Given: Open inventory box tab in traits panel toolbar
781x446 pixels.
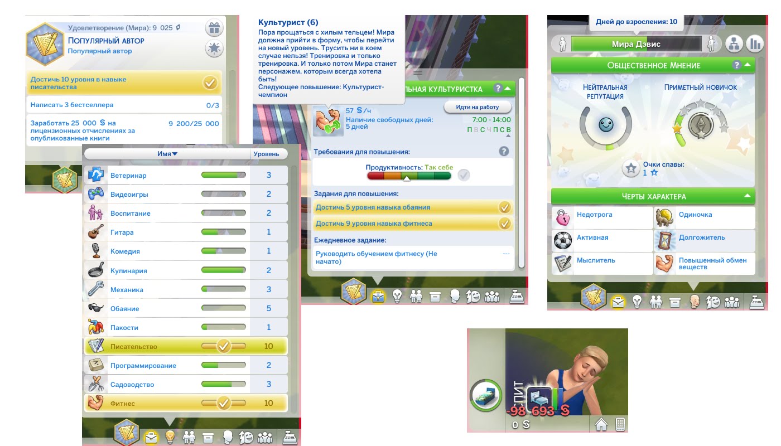Looking at the screenshot, I should [x=675, y=302].
